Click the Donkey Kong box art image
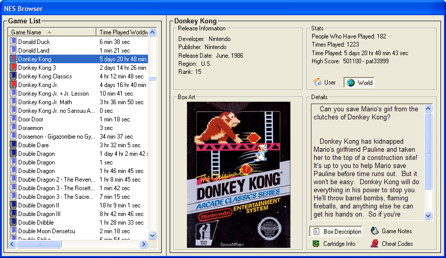The height and width of the screenshot is (258, 446). [x=238, y=175]
